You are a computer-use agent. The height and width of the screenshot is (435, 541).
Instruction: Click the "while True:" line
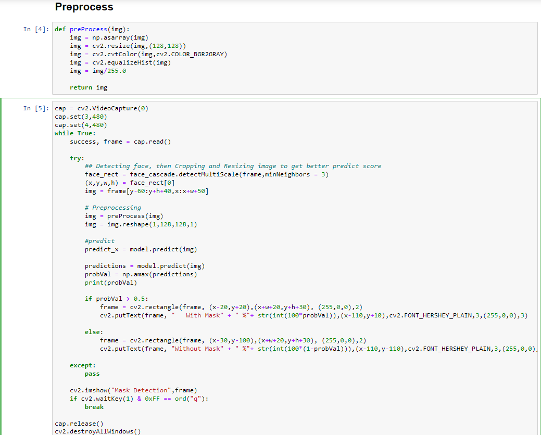75,133
